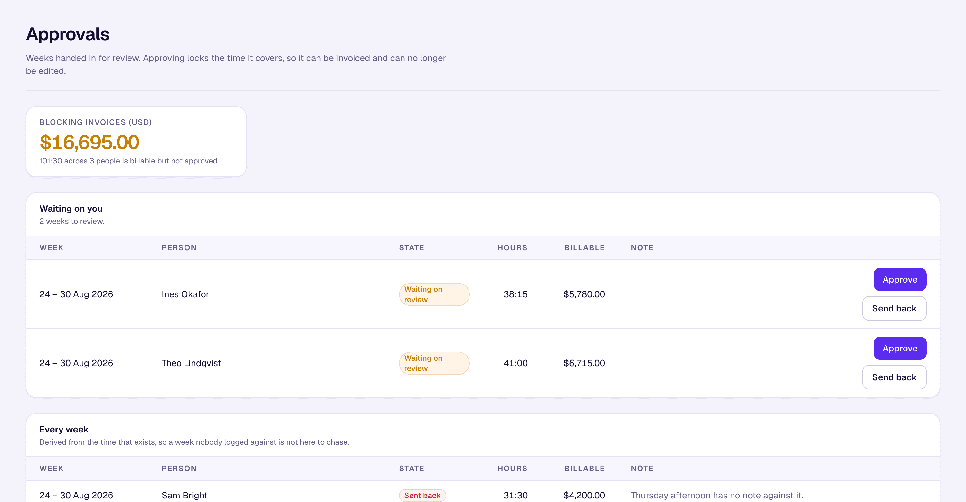Click NOTE column header in Every week table

pyautogui.click(x=642, y=468)
